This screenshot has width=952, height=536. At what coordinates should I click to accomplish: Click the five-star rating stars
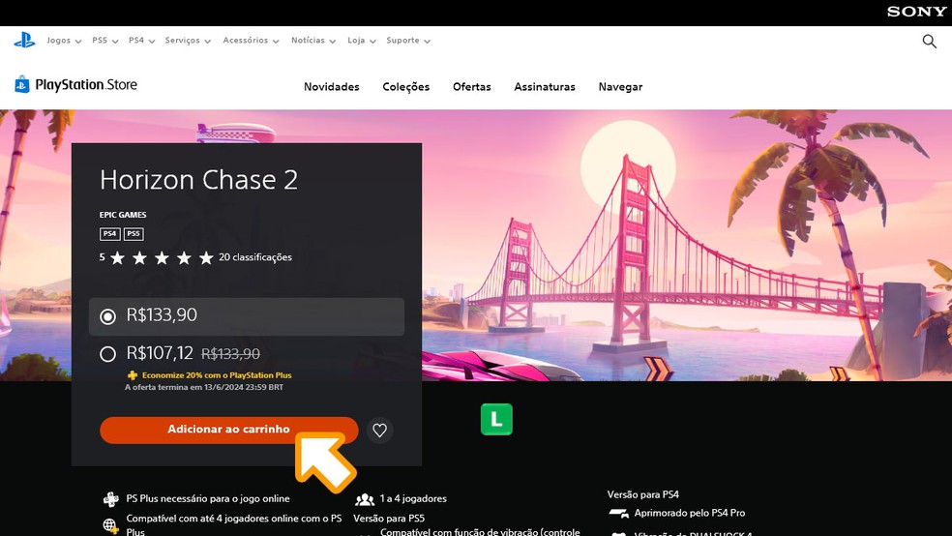coord(162,258)
